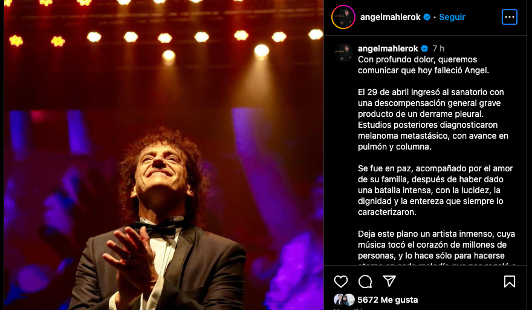Open comments via the speech bubble icon

(365, 282)
